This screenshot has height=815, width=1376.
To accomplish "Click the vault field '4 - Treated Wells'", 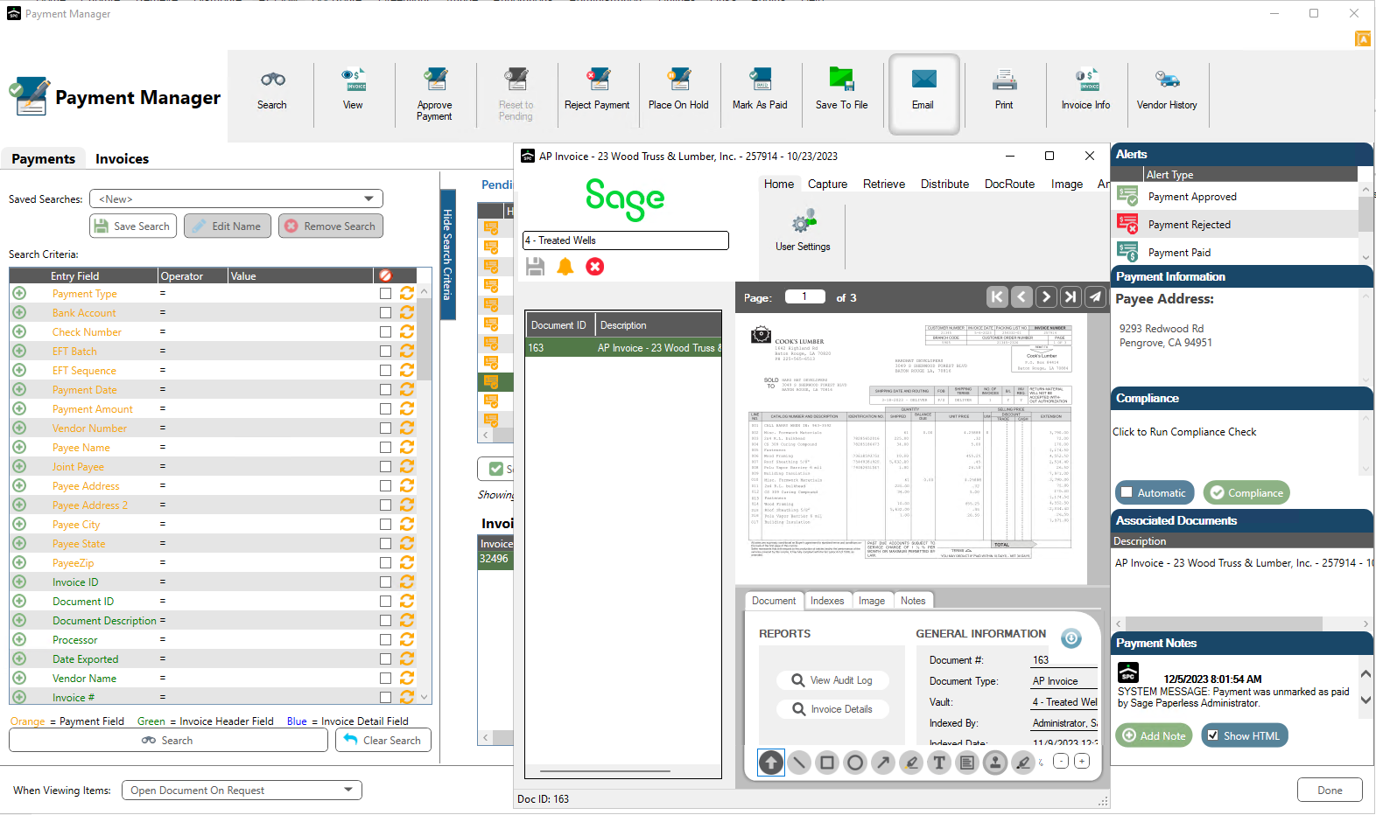I will (x=626, y=240).
